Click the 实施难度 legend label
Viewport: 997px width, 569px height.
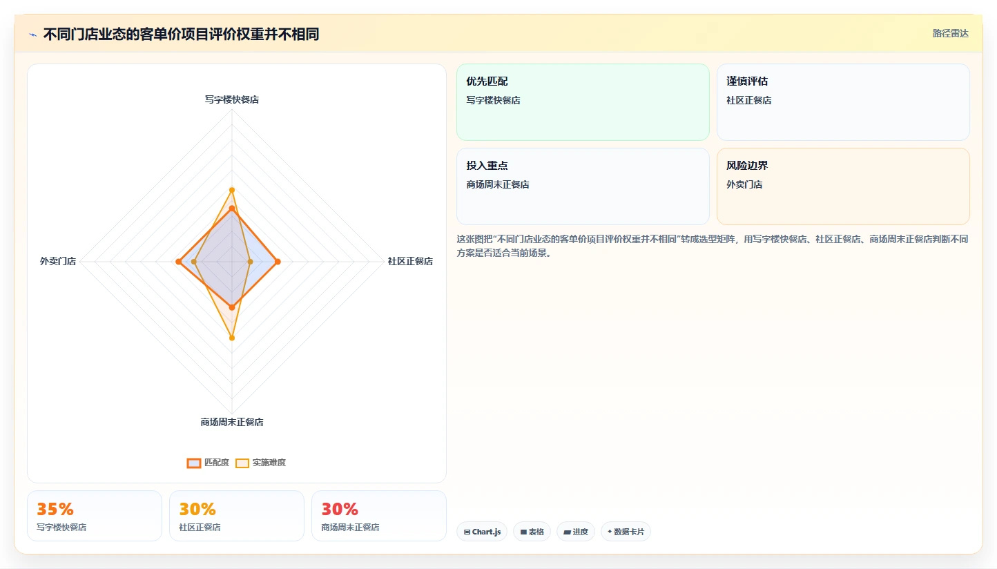(269, 463)
